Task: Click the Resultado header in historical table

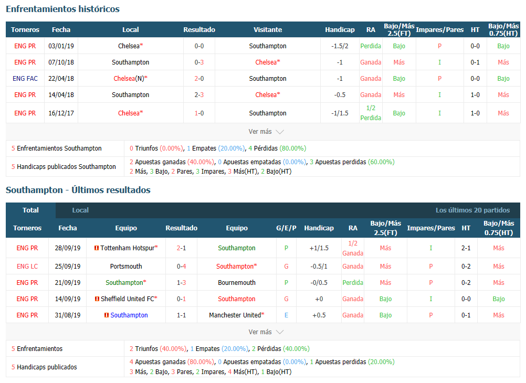Action: tap(199, 30)
